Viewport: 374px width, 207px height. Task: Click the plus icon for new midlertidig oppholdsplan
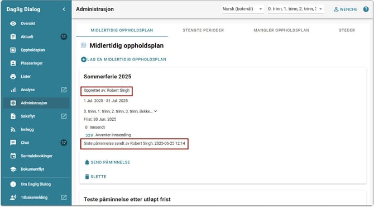[84, 59]
